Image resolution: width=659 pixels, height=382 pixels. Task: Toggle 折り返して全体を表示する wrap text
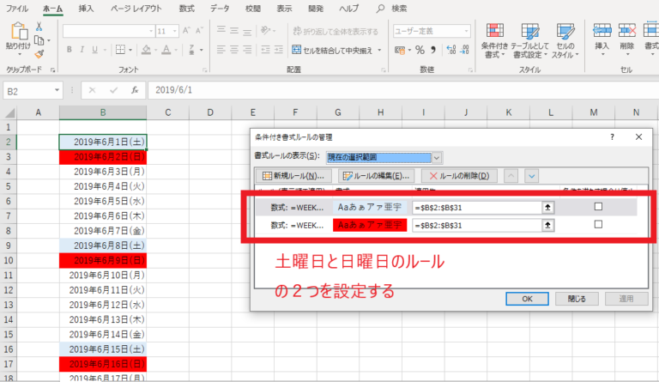pos(336,31)
